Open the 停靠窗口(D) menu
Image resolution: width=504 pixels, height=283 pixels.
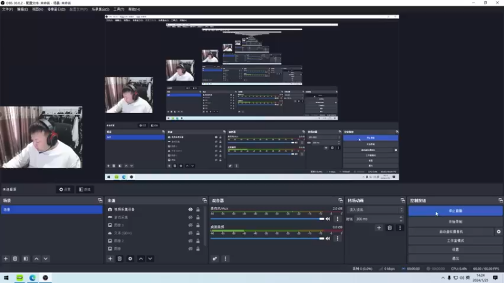56,9
